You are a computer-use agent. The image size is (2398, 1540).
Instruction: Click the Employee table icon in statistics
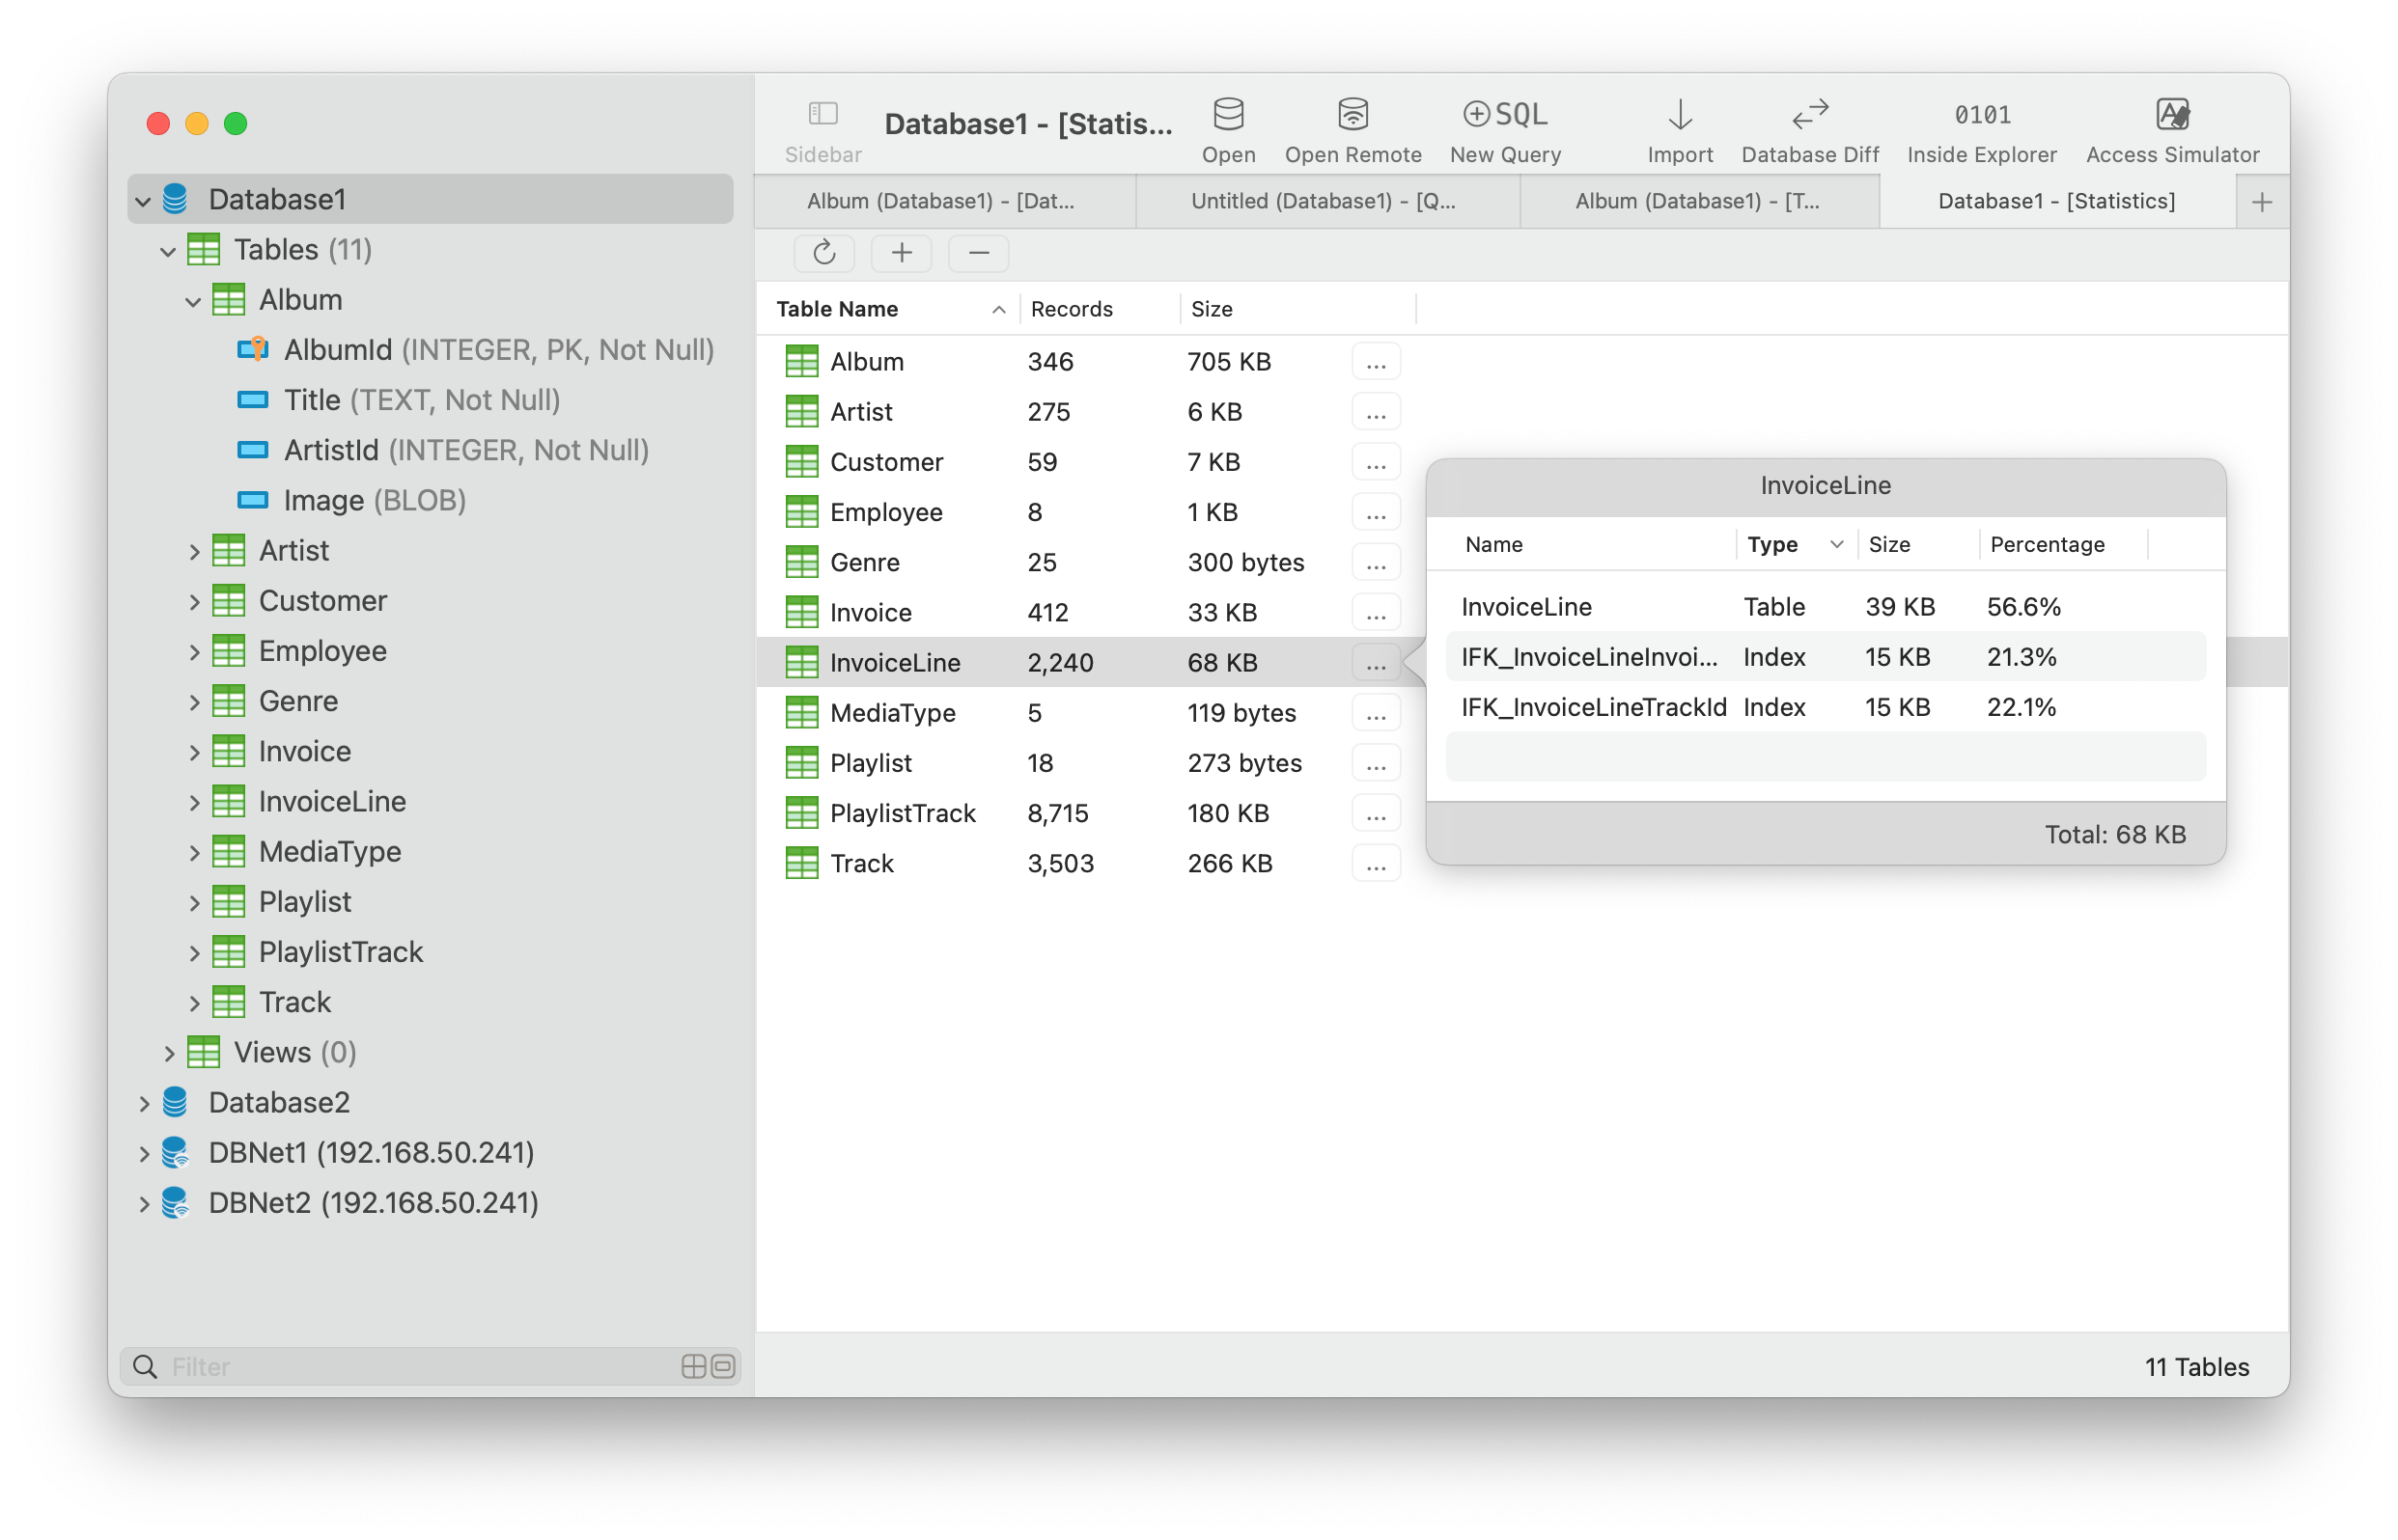pos(801,512)
